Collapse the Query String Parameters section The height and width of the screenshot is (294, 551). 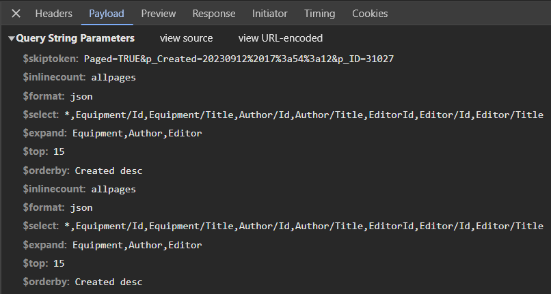tap(12, 39)
